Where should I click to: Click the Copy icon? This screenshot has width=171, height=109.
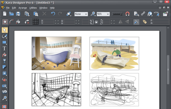click(27, 14)
